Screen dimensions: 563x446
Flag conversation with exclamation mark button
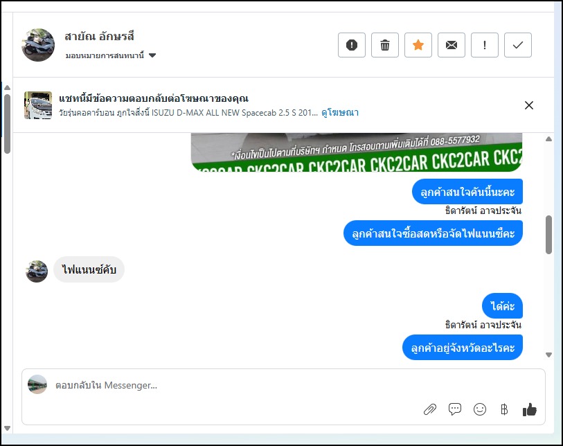coord(484,45)
